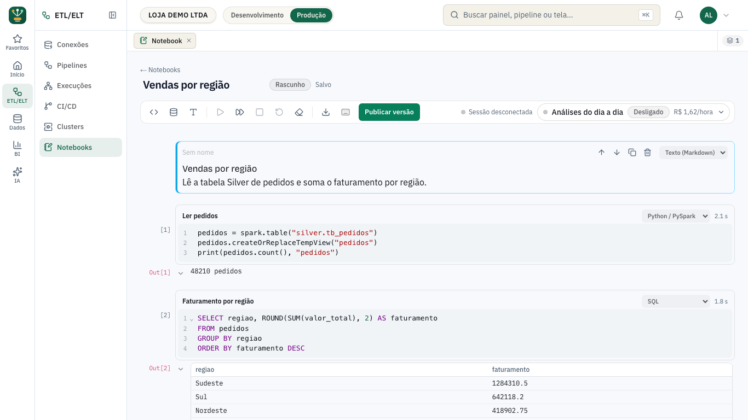Open keyboard shortcuts with the keyboard icon

tap(346, 112)
